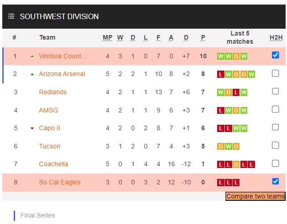This screenshot has height=224, width=287.
Task: Check the Redlands H2H checkbox
Action: [x=275, y=91]
